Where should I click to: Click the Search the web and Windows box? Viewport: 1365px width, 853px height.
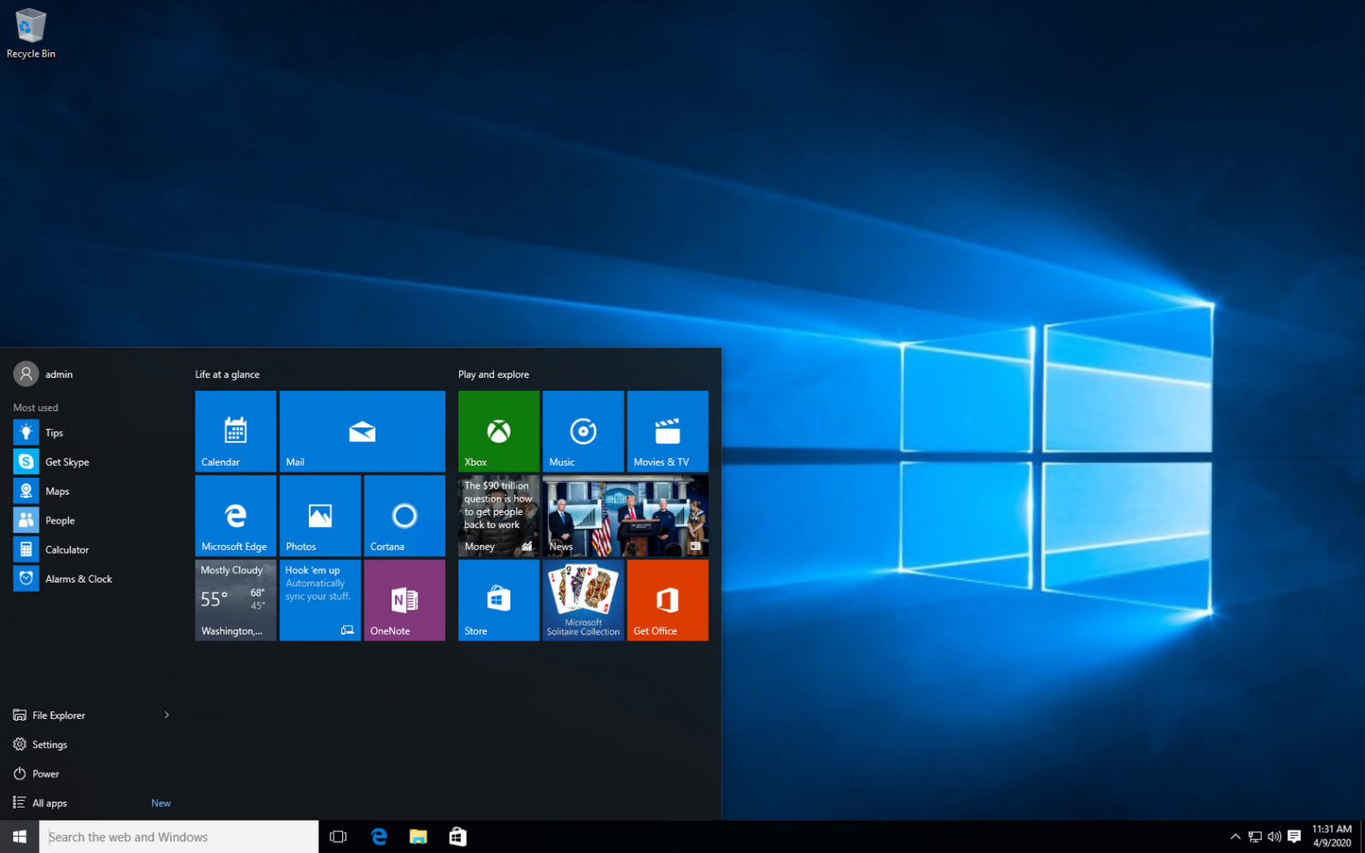point(179,837)
